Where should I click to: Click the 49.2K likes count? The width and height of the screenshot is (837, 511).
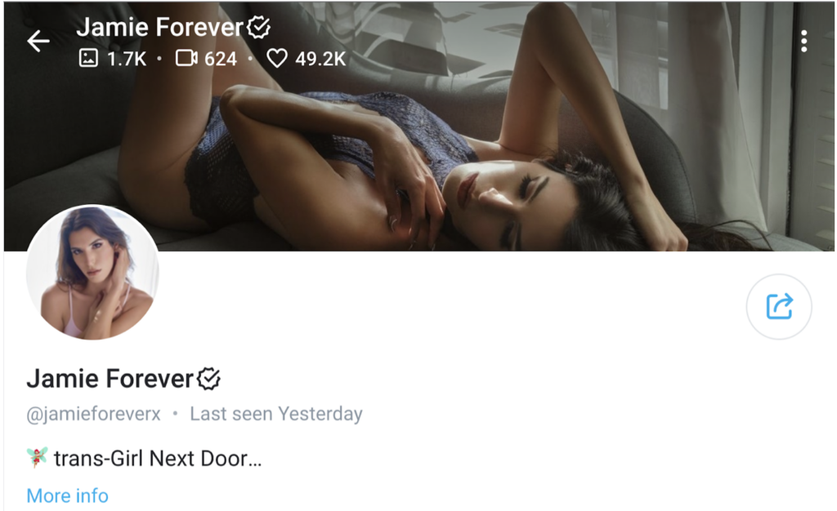click(320, 59)
